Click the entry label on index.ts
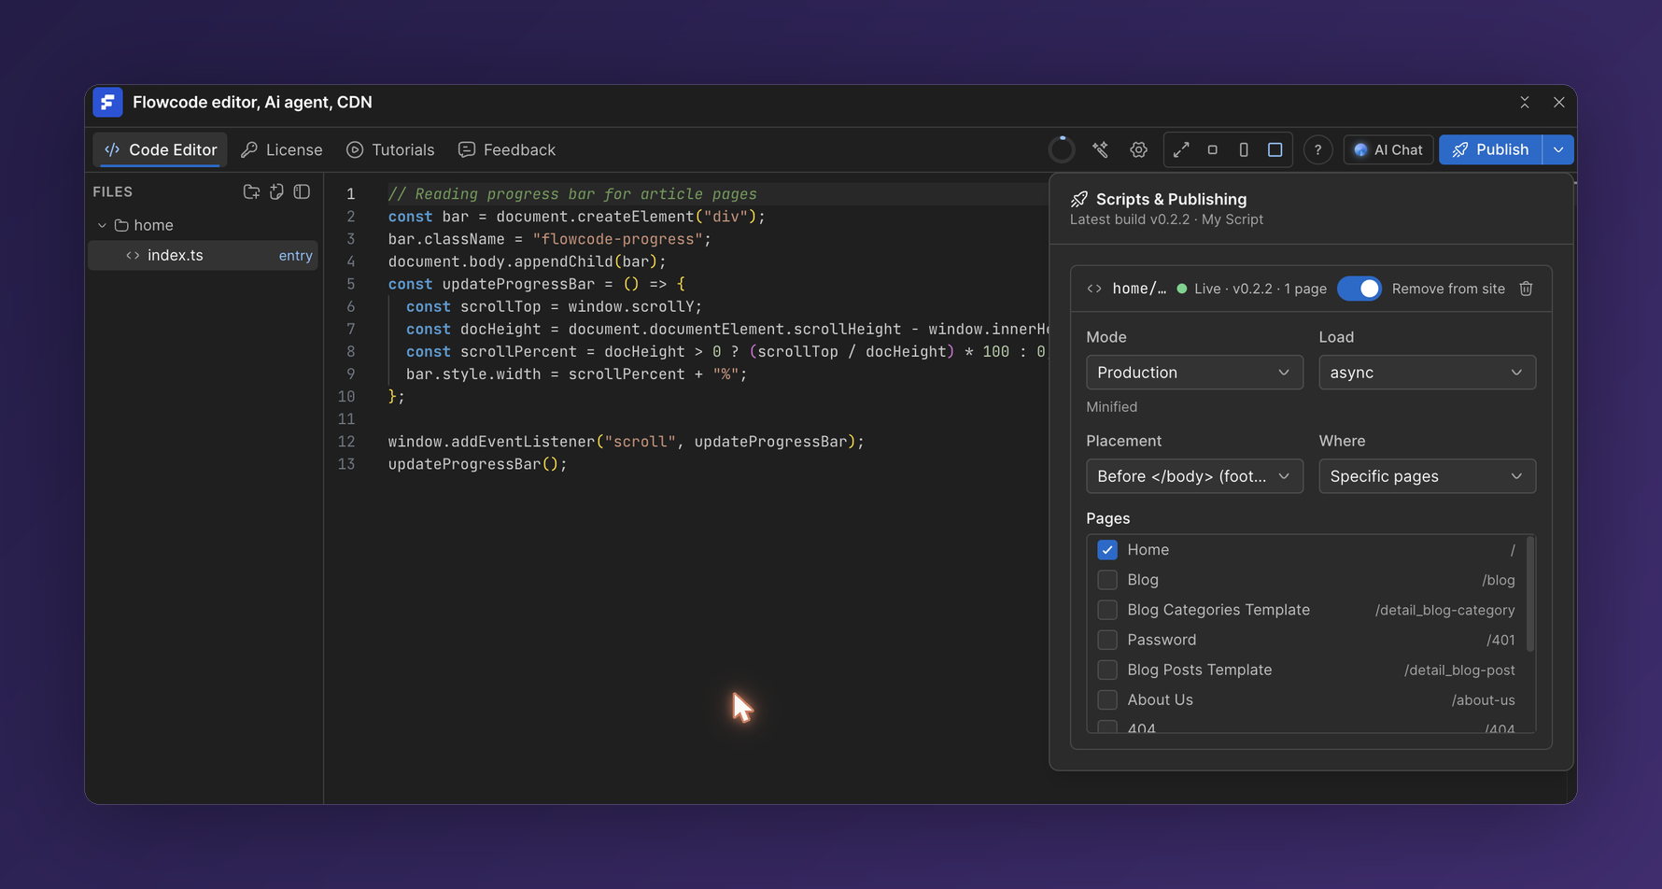The height and width of the screenshot is (889, 1662). tap(295, 256)
